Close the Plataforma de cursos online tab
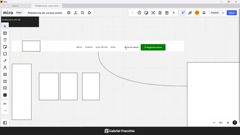 (61, 6)
